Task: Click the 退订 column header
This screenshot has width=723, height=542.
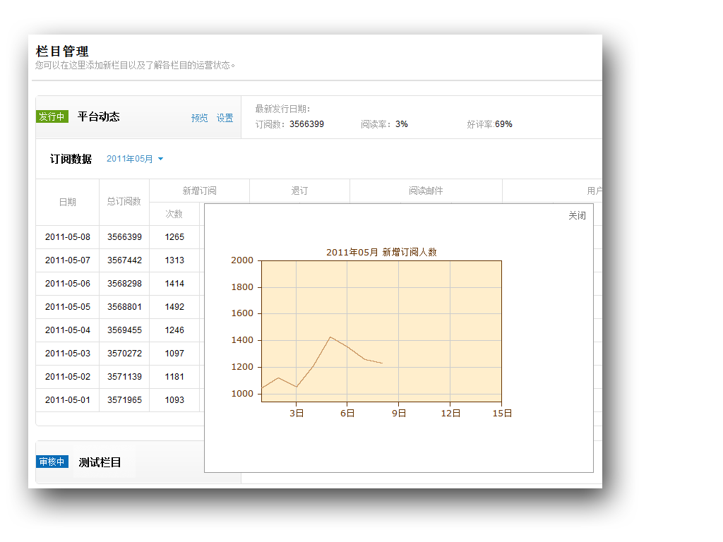Action: click(x=299, y=191)
